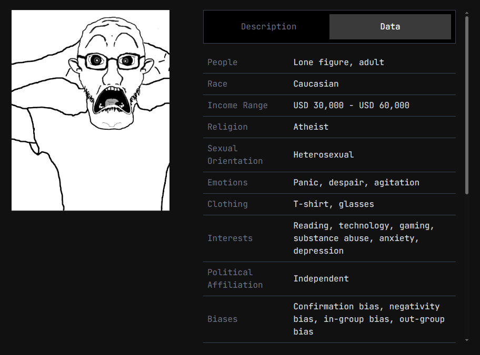Select the Race field label
This screenshot has height=355, width=480.
[217, 84]
